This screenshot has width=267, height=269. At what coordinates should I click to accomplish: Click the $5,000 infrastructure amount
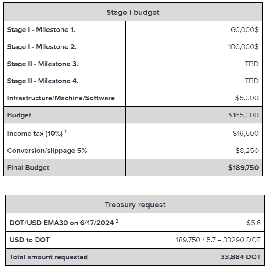point(247,98)
